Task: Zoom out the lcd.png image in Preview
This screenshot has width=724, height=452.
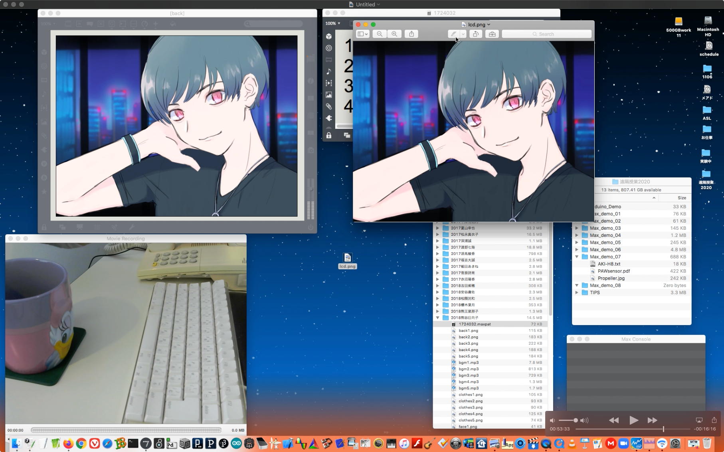Action: pos(380,34)
